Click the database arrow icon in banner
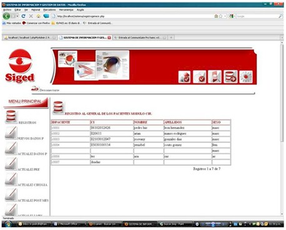 (x=230, y=77)
